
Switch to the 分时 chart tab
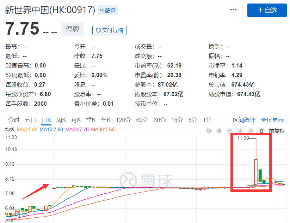[x=14, y=120]
